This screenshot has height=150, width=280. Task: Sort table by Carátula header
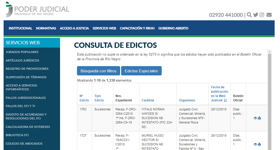coord(148,100)
